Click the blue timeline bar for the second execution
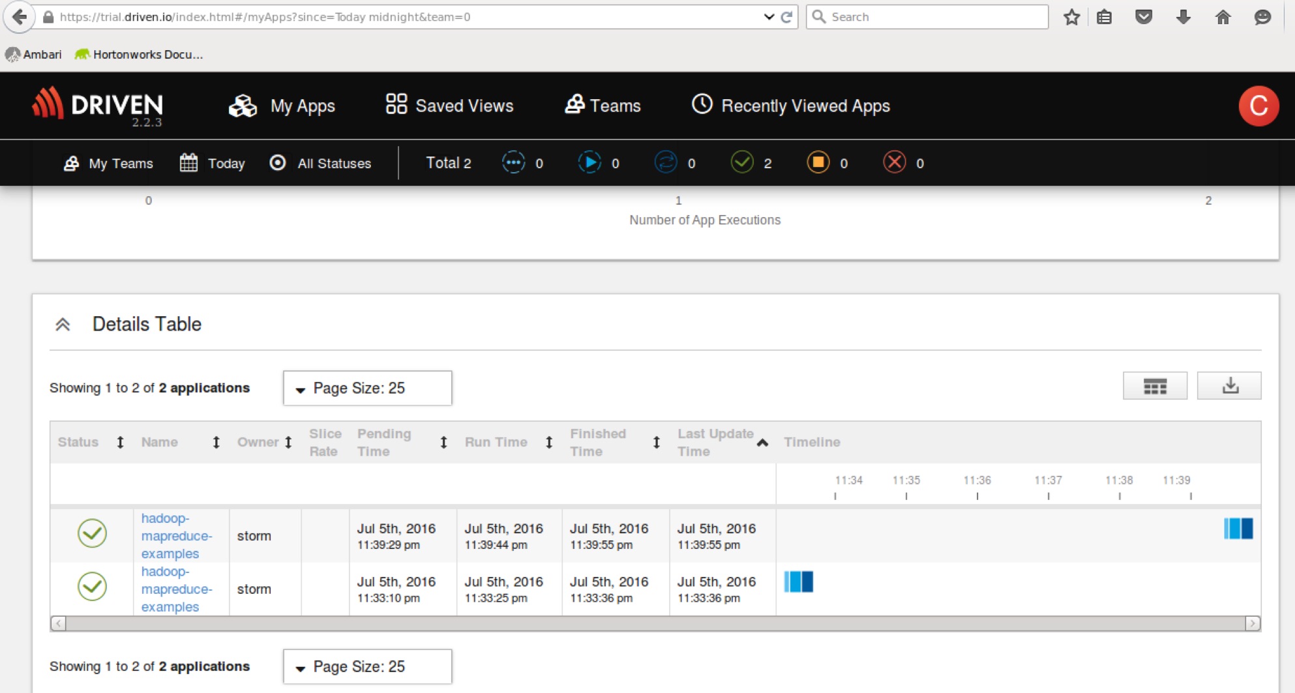The height and width of the screenshot is (693, 1295). coord(798,582)
